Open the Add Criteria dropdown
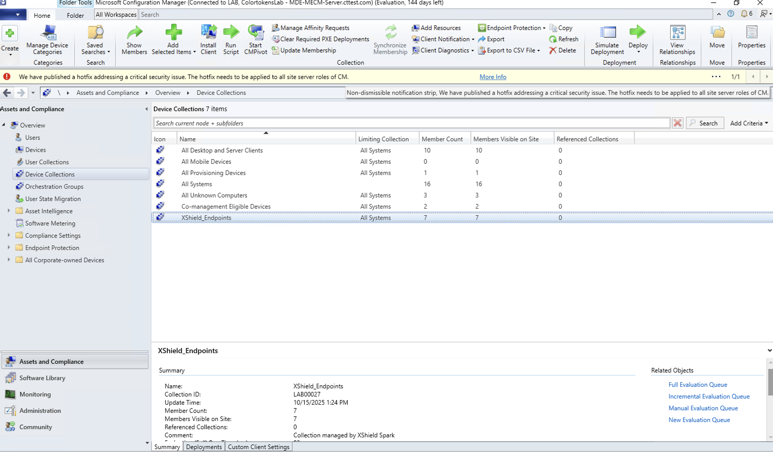Screen dimensions: 773x452 [x=748, y=123]
